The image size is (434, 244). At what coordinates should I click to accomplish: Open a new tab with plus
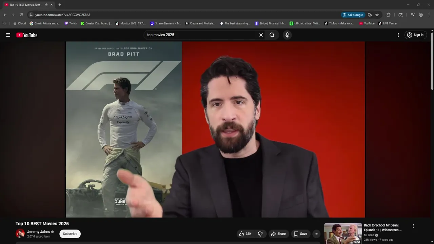(x=60, y=5)
